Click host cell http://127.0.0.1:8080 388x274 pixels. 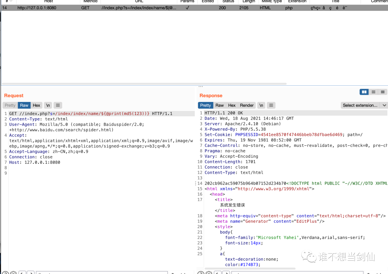click(x=37, y=8)
